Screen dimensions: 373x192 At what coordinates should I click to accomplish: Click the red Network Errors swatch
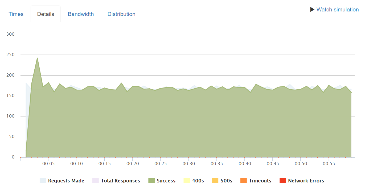click(x=283, y=181)
